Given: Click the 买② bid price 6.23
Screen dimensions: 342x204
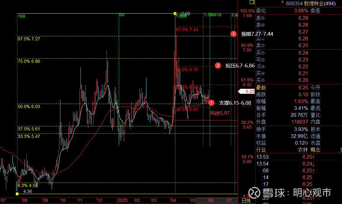Looking at the screenshot, I should (303, 60).
